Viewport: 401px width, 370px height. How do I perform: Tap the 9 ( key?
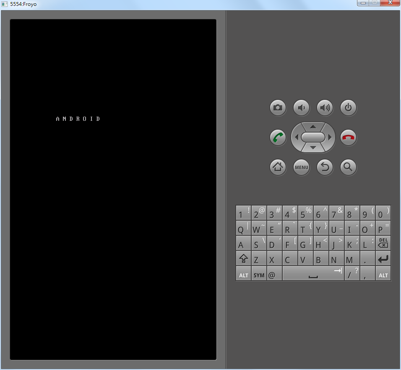(x=367, y=213)
